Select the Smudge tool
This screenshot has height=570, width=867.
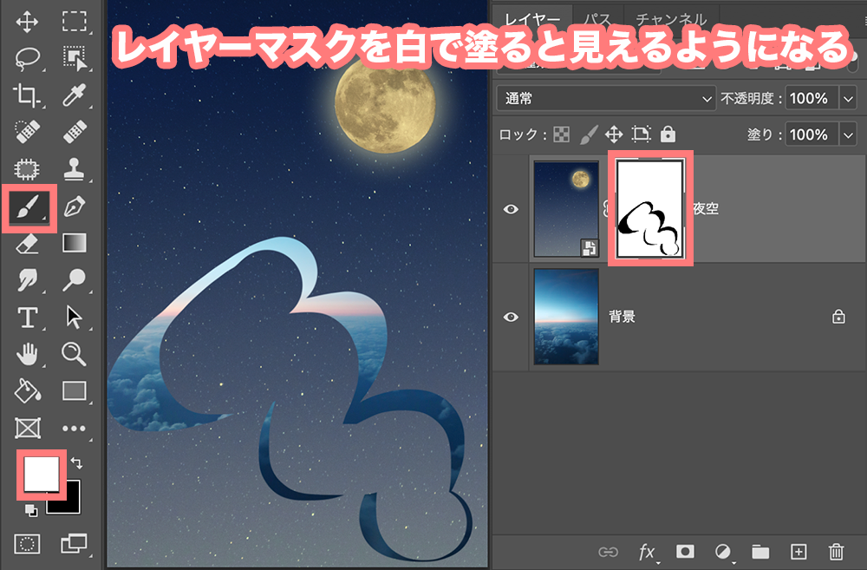click(x=27, y=280)
